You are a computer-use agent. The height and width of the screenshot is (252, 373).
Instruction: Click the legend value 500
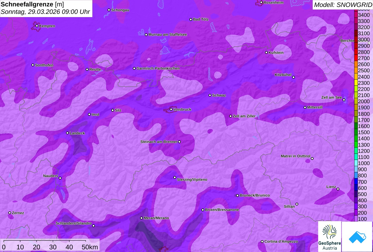362,194
